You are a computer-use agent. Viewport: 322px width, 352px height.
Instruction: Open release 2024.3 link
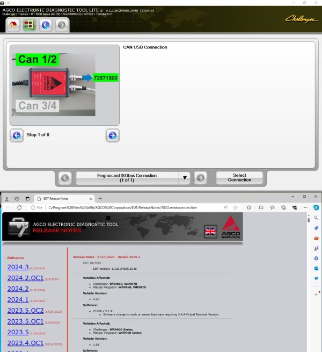tap(18, 267)
